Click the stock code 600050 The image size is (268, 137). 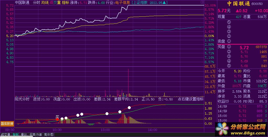point(258,4)
